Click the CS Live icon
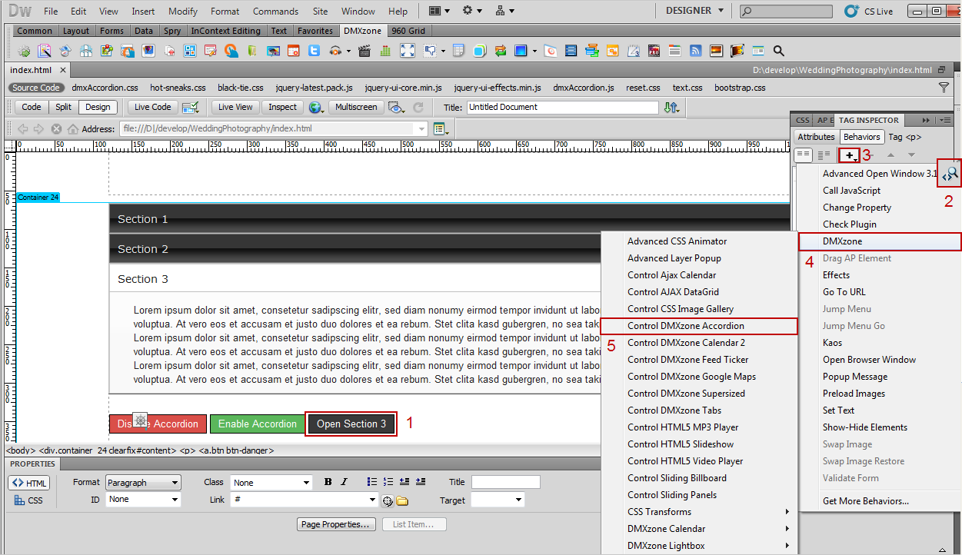The height and width of the screenshot is (555, 962). pyautogui.click(x=851, y=11)
